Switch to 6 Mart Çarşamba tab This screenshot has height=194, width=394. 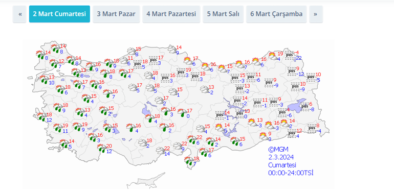coord(276,14)
